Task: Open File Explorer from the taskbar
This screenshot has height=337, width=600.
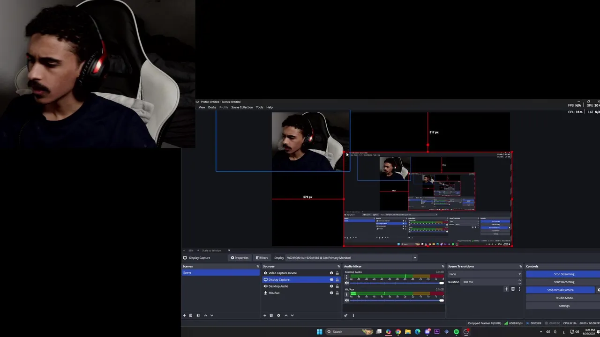Action: [x=408, y=332]
